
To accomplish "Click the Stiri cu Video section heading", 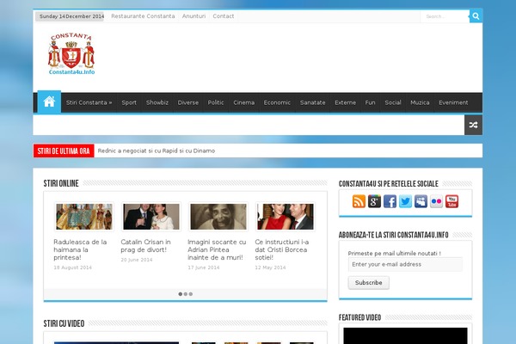I will 64,323.
